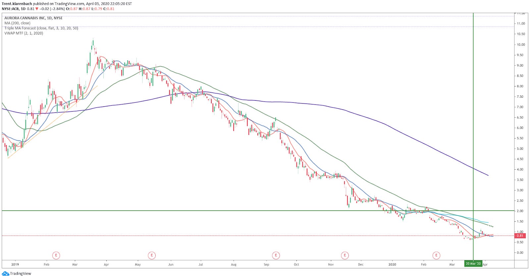Click the earnings E marker near Nov
The height and width of the screenshot is (279, 530).
coord(345,255)
